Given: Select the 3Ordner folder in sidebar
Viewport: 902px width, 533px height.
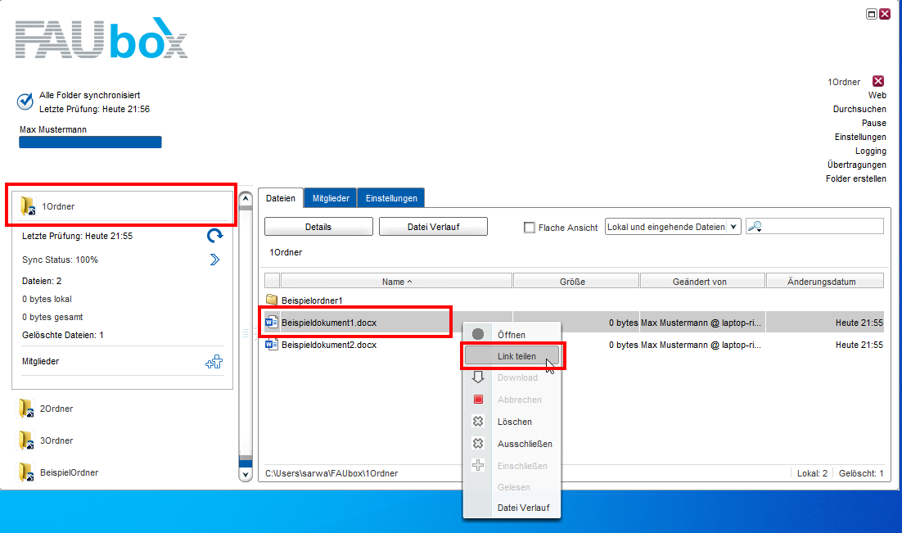Looking at the screenshot, I should 56,440.
